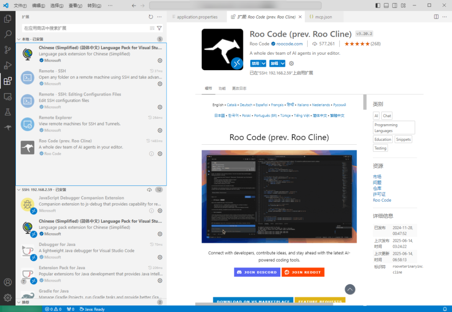
Task: Select the Testing category tag
Action: click(x=380, y=148)
